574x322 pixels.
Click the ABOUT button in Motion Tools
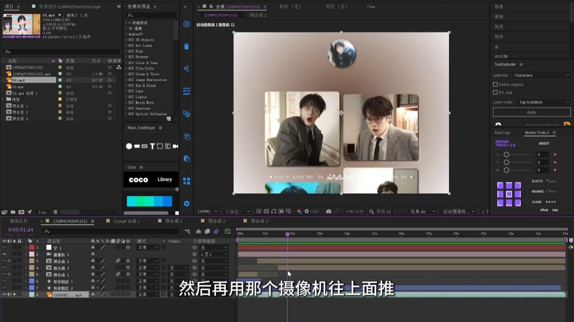click(544, 143)
